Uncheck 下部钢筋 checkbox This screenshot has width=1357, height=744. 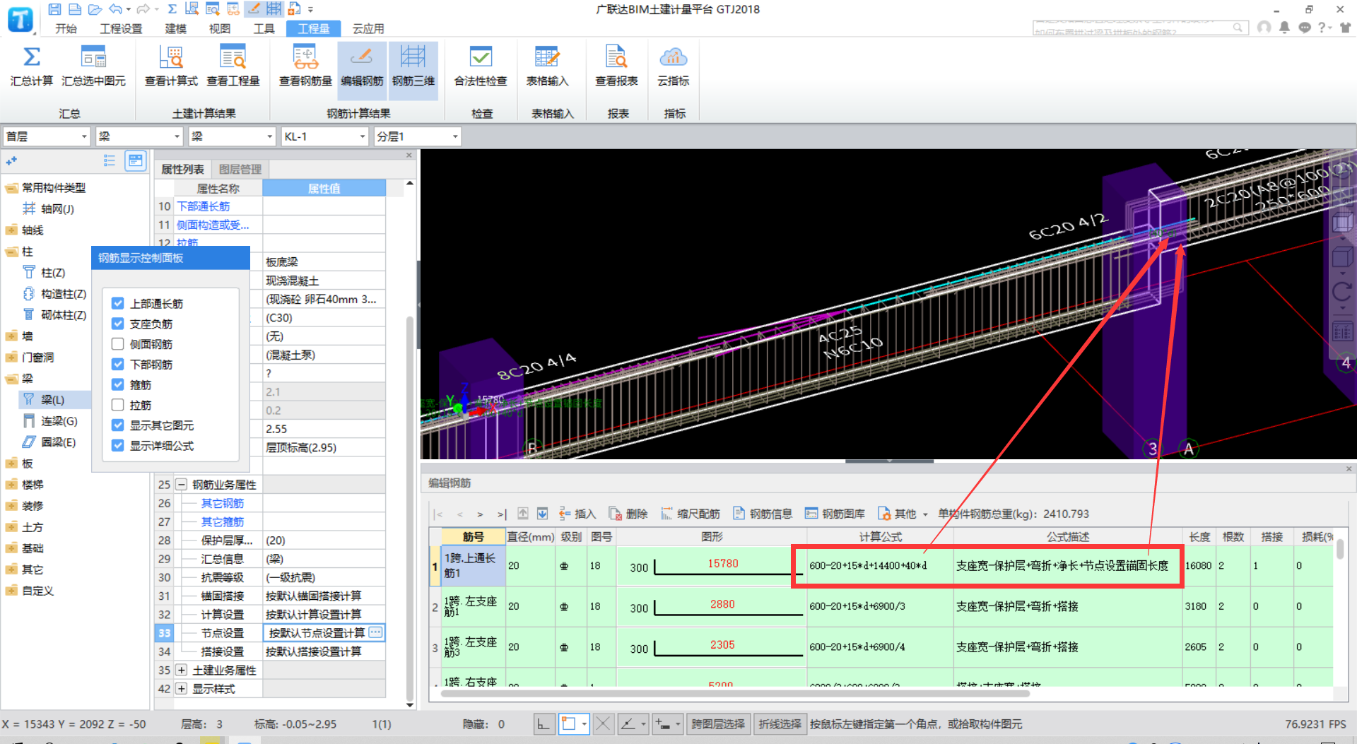tap(118, 365)
